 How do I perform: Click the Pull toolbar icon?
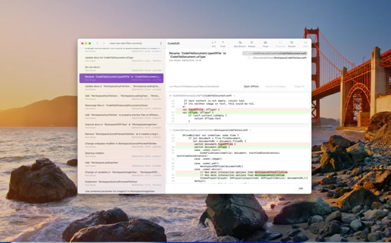(214, 44)
